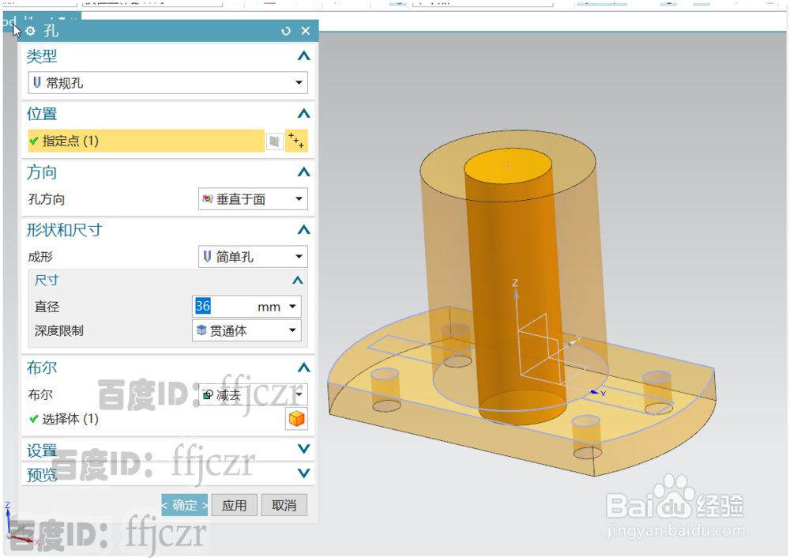Select the 指定点 (1) field
The image size is (790, 558).
[x=146, y=141]
